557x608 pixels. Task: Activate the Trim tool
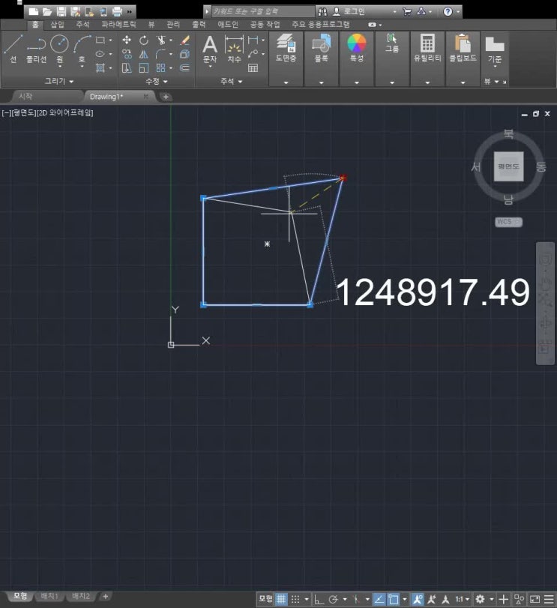point(161,40)
